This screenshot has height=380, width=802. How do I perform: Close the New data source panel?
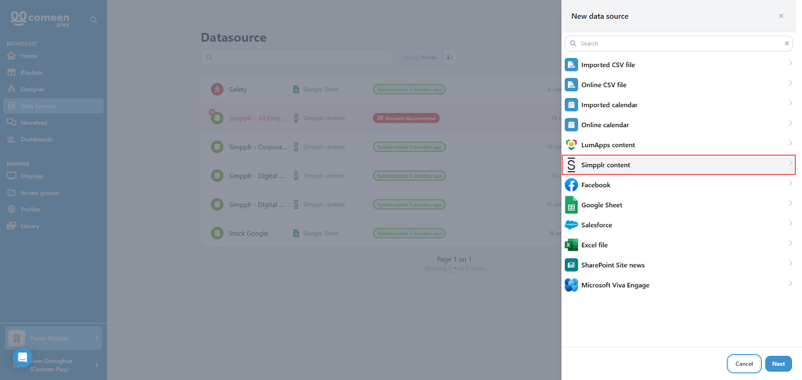[x=781, y=16]
